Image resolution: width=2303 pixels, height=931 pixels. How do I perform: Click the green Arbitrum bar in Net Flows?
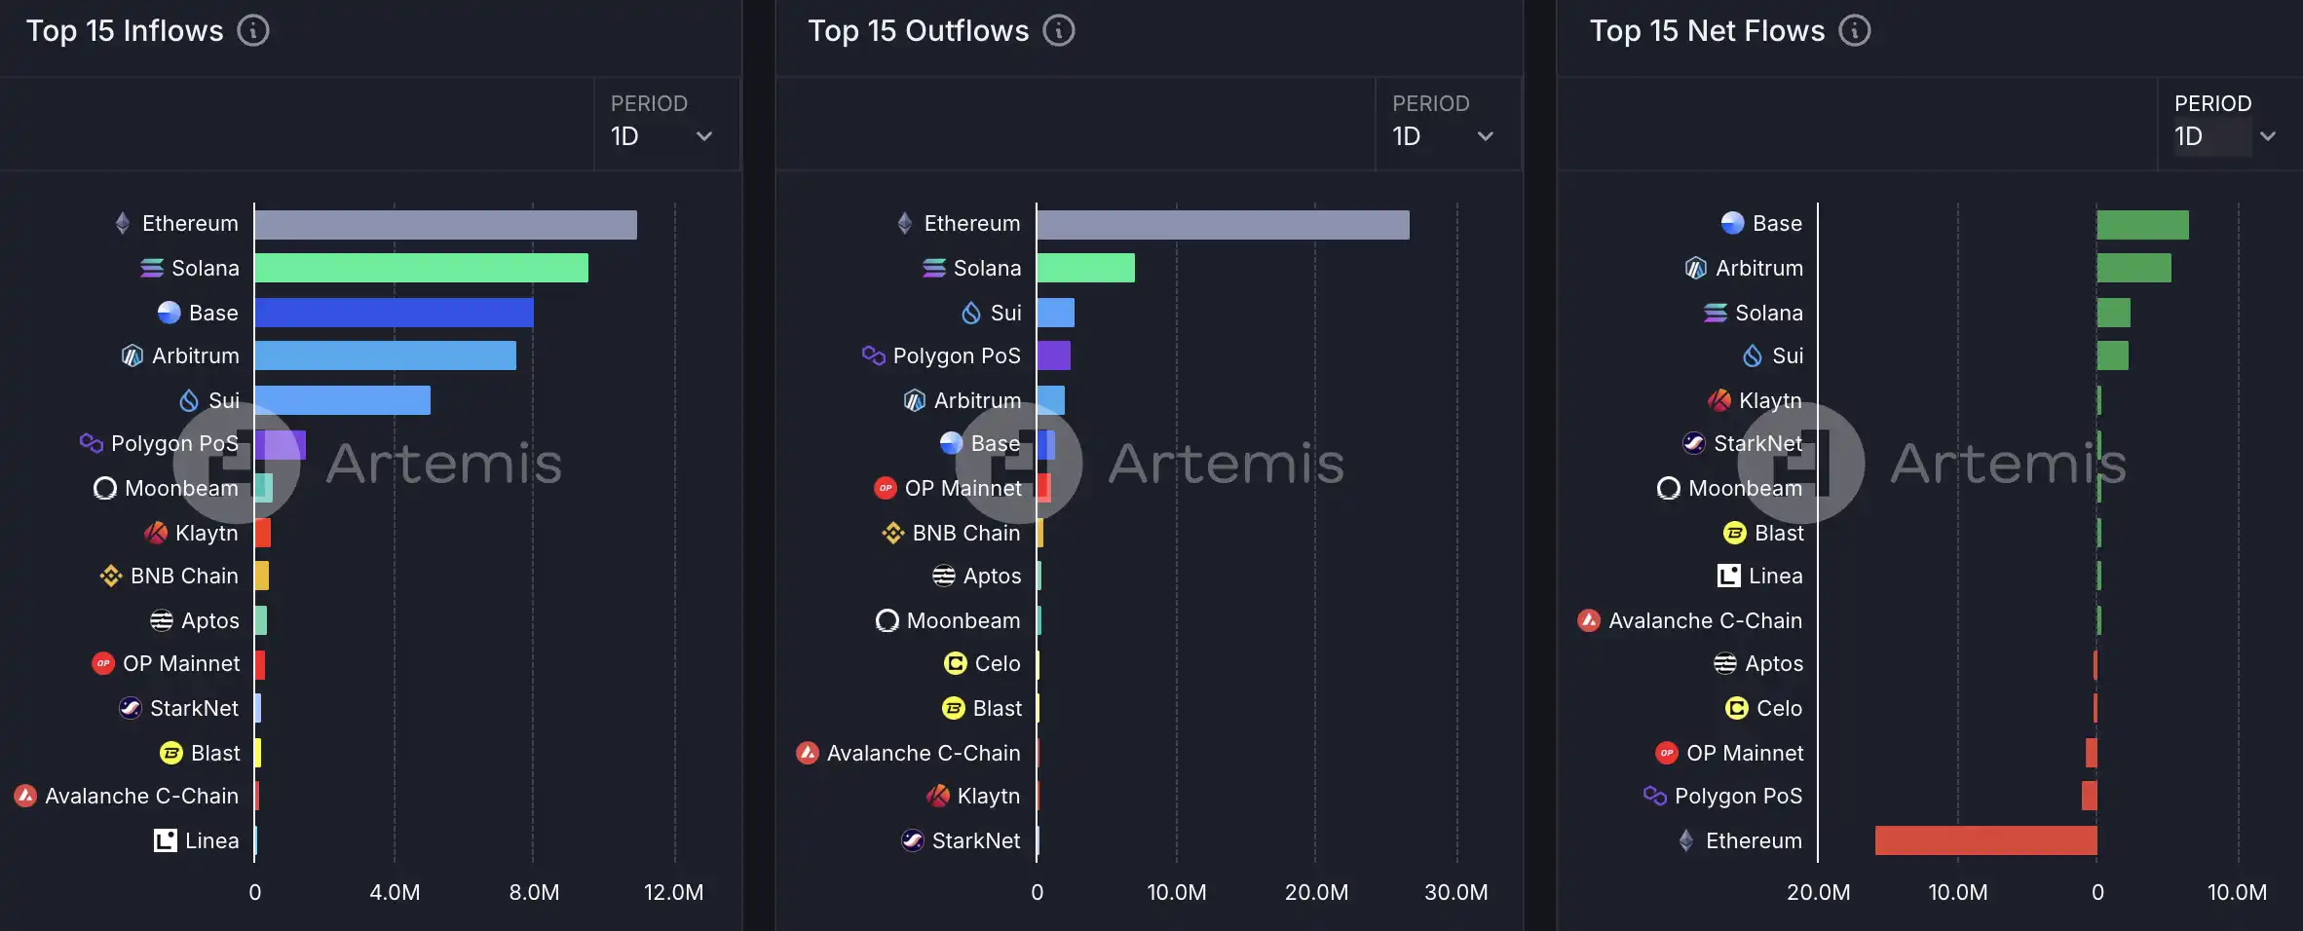[2134, 268]
